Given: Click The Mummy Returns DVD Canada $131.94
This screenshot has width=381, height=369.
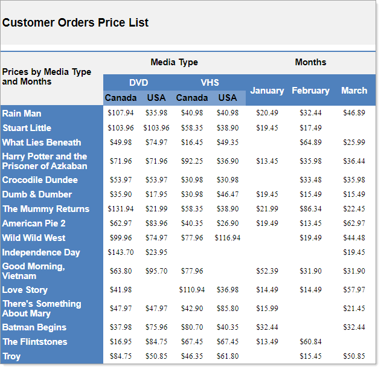Looking at the screenshot, I should tap(121, 209).
